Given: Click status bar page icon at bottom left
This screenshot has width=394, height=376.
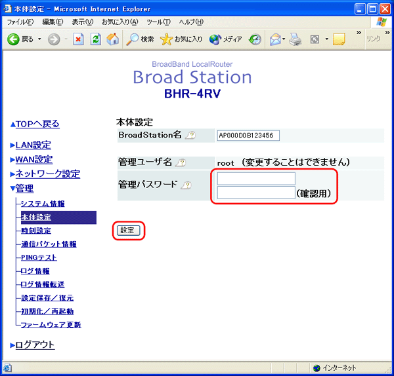Looking at the screenshot, I should point(7,368).
